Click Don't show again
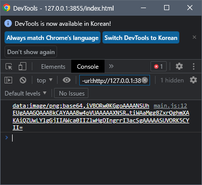202x185 pixels. tap(31, 52)
